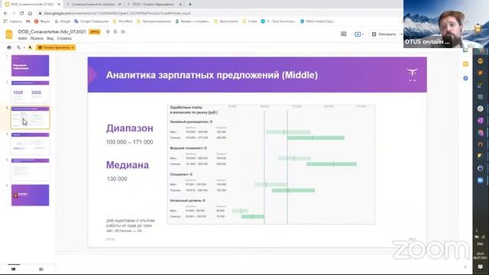
Task: Open the Вид menu
Action: coord(50,38)
